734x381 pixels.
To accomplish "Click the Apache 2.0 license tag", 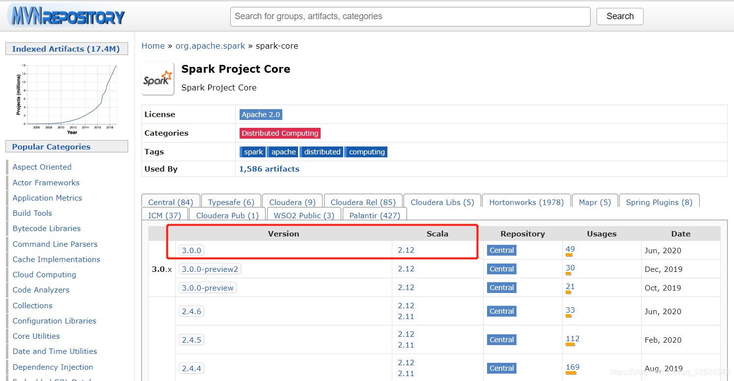I will pyautogui.click(x=261, y=115).
